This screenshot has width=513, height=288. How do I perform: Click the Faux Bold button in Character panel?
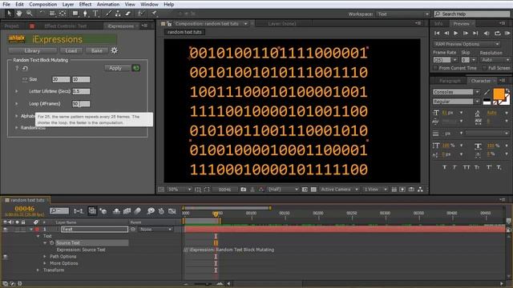[444, 167]
